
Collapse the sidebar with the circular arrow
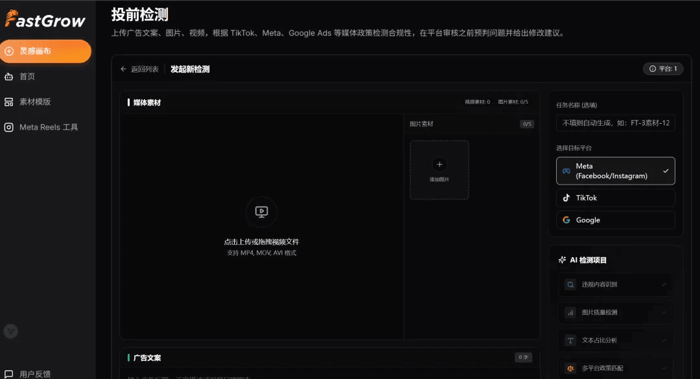[x=10, y=332]
